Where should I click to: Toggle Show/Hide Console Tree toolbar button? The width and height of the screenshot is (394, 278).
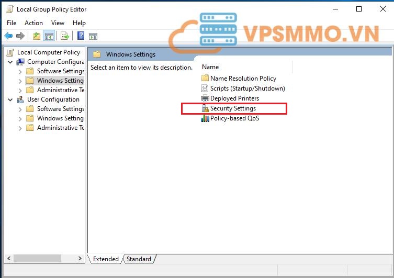(x=49, y=36)
